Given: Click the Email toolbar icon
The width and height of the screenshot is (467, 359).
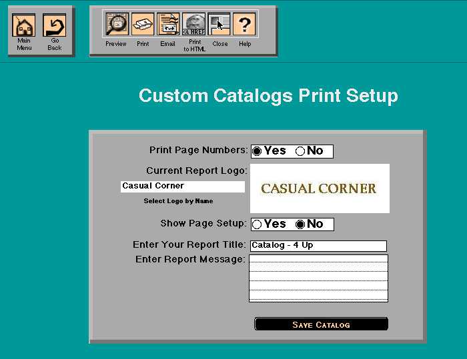Looking at the screenshot, I should (x=168, y=25).
